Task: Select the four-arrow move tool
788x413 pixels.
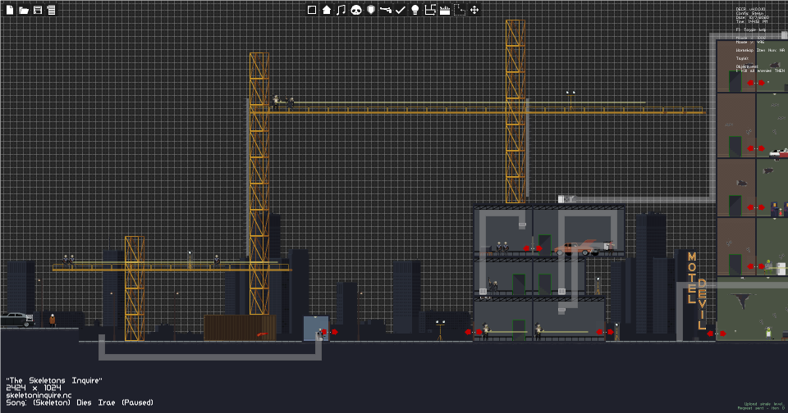Action: 474,10
